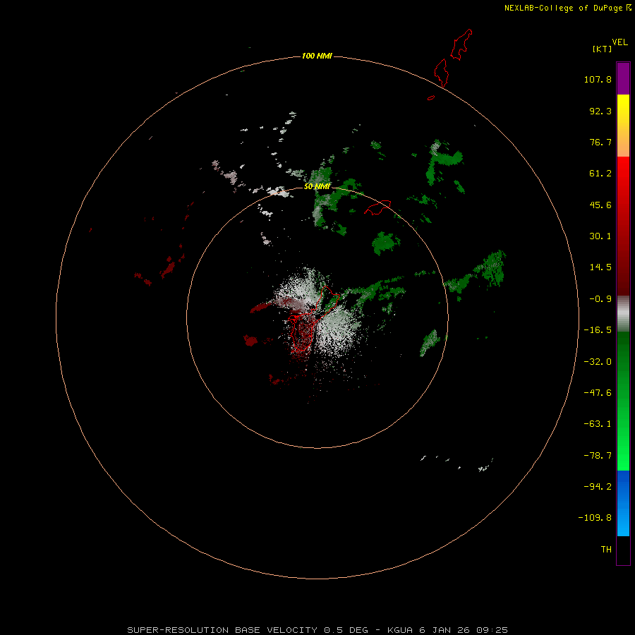The width and height of the screenshot is (635, 635).
Task: Click the -63.1 legend value
Action: (598, 424)
